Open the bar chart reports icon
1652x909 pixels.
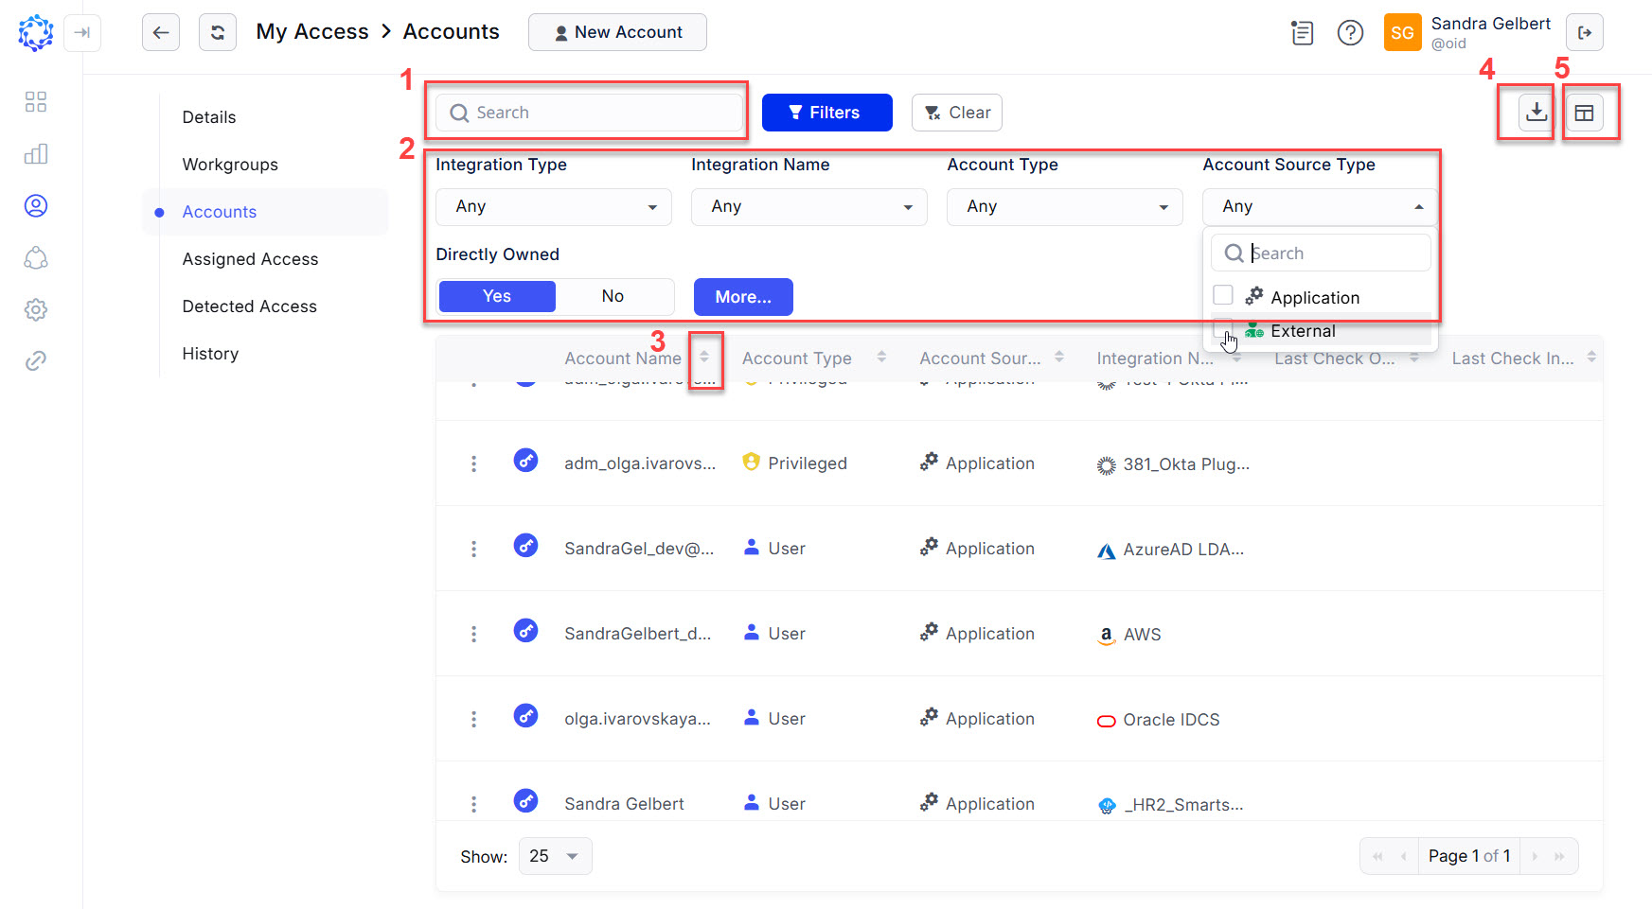click(36, 154)
